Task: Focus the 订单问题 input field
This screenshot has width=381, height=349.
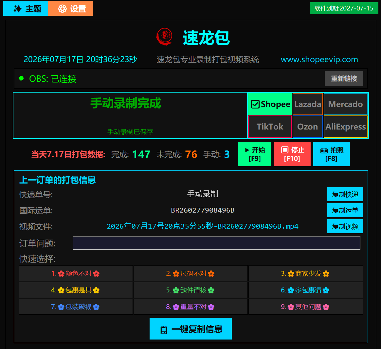Action: [x=216, y=243]
